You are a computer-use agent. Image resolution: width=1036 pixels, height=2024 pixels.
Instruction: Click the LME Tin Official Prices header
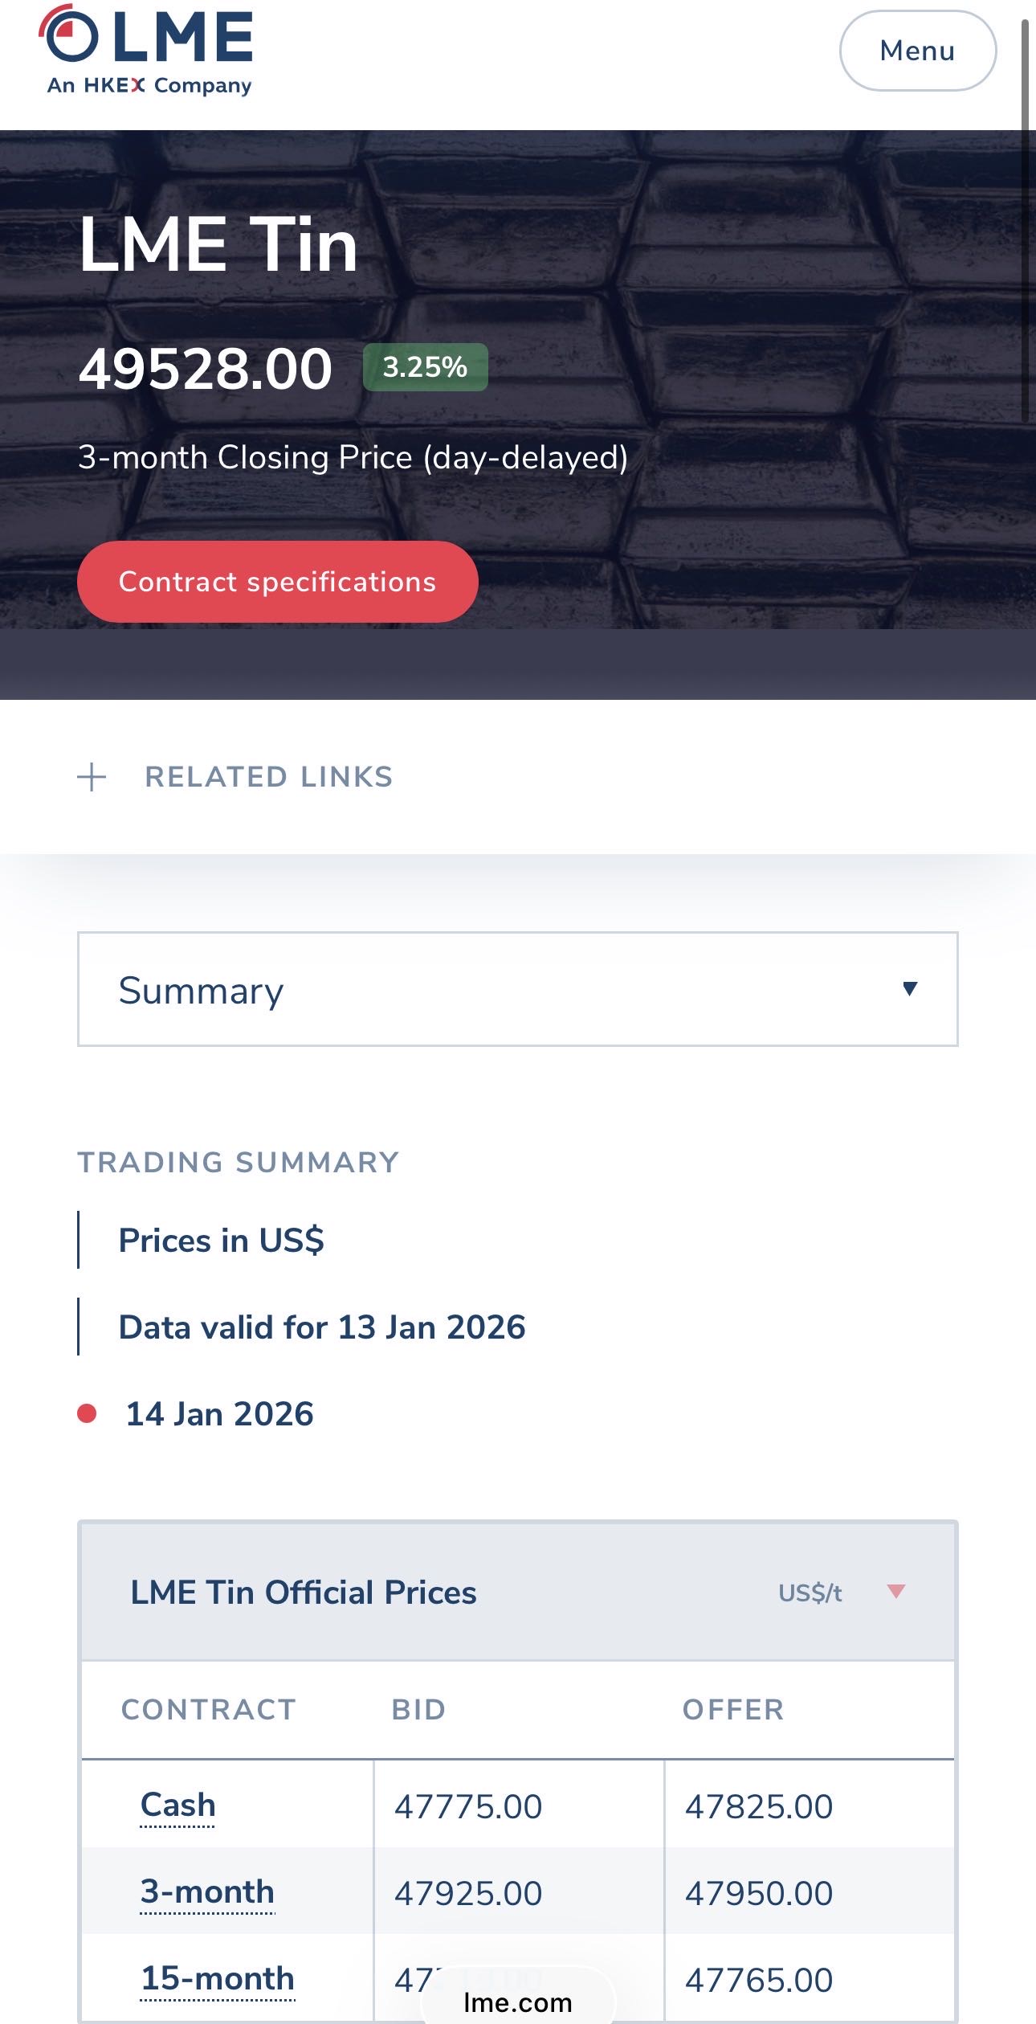click(x=304, y=1593)
